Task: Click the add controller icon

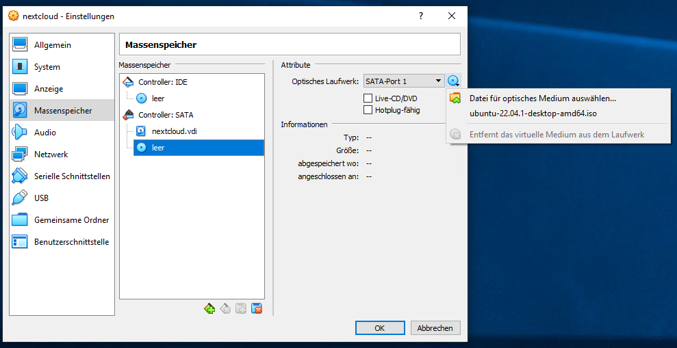Action: click(x=209, y=309)
